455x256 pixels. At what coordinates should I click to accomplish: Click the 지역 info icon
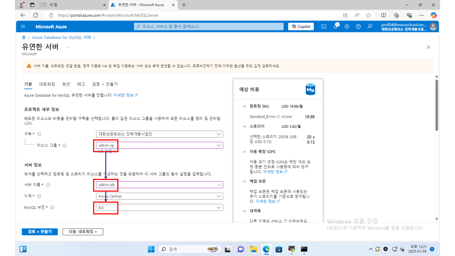coord(39,196)
